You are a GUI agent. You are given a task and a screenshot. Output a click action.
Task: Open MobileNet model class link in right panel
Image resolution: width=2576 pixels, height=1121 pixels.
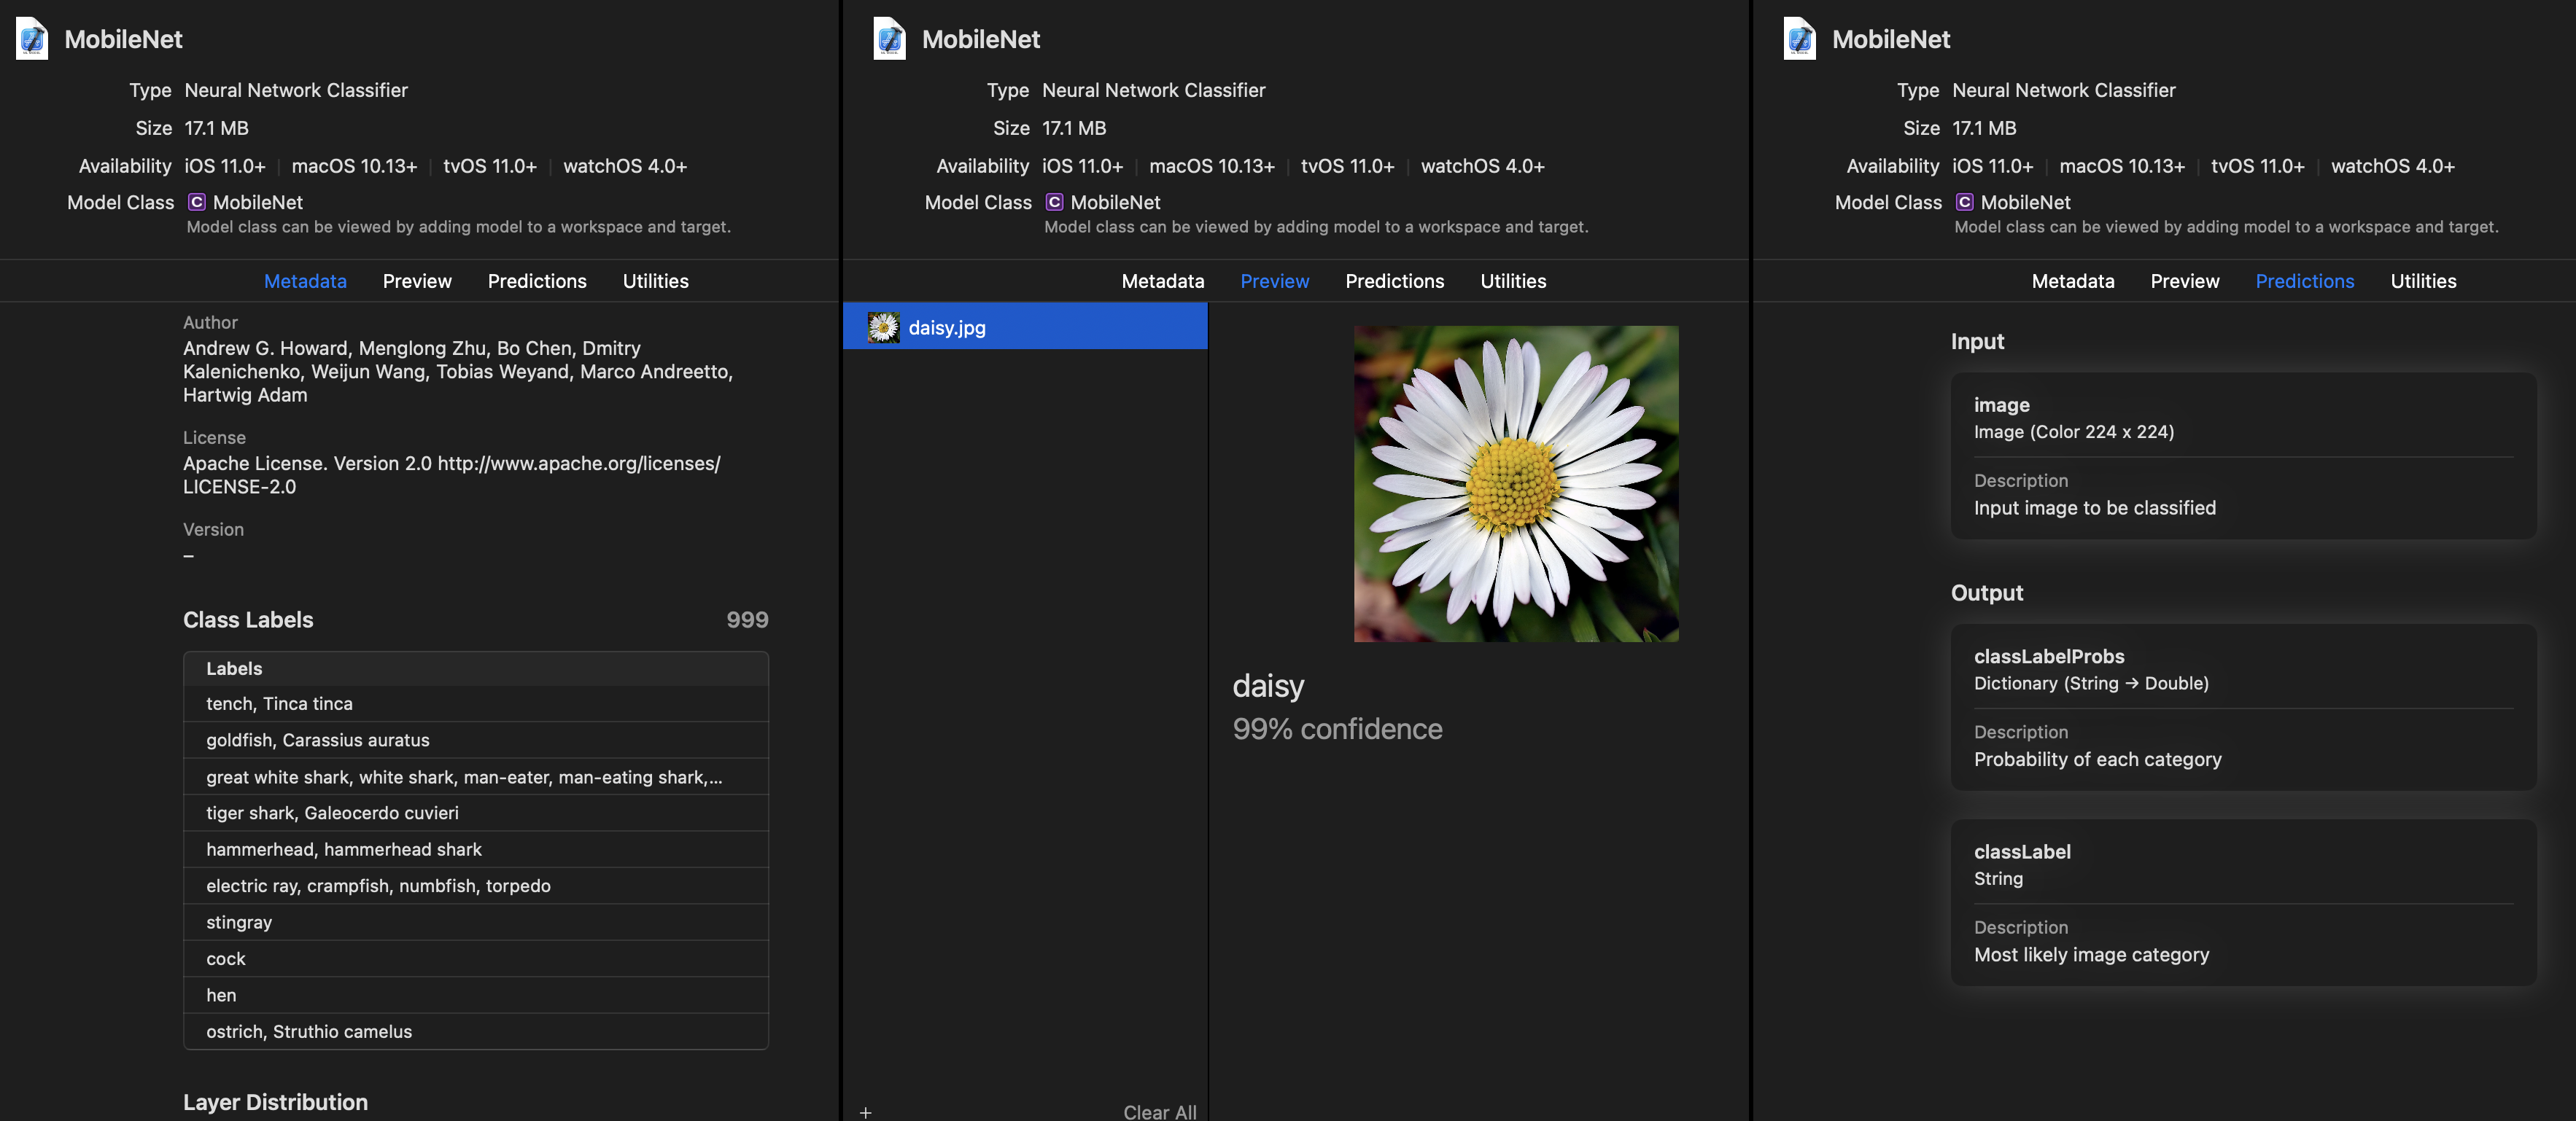pyautogui.click(x=2025, y=202)
